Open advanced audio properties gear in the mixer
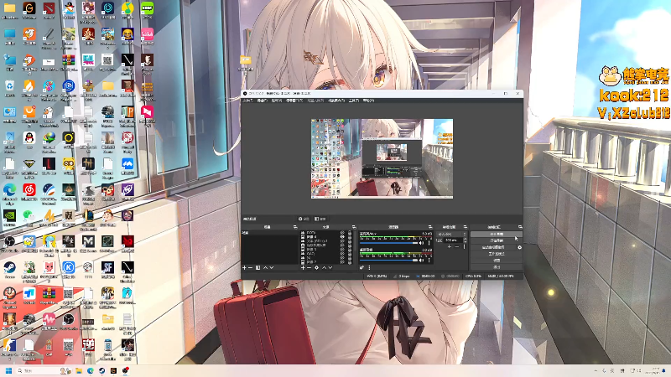The image size is (671, 377). point(362,267)
